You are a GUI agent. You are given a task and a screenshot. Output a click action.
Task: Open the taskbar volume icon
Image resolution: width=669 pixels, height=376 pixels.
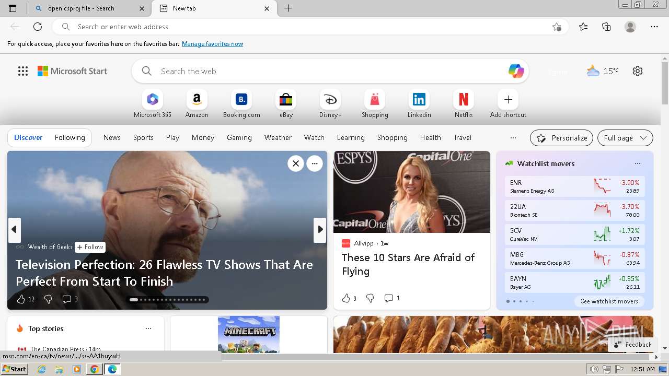pyautogui.click(x=594, y=369)
